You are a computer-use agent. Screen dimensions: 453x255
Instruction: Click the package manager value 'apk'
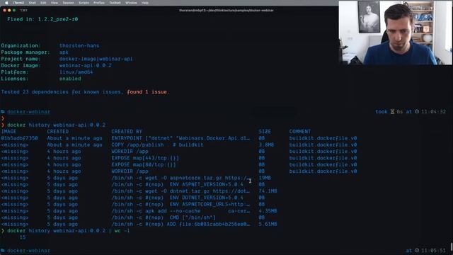coord(64,52)
